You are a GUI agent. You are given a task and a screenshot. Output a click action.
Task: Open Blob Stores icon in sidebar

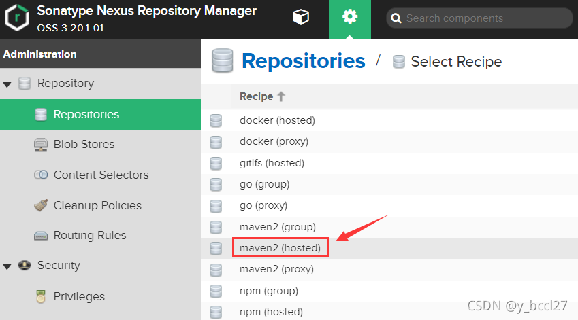[41, 145]
